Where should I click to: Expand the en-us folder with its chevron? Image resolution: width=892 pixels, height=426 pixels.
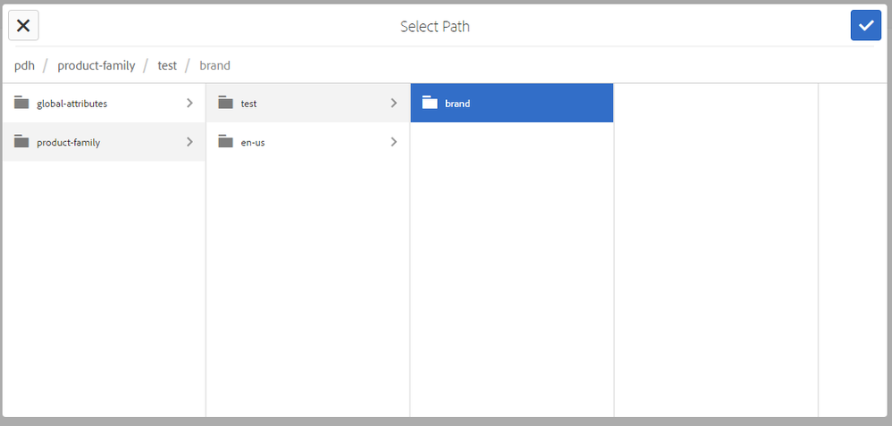coord(393,141)
